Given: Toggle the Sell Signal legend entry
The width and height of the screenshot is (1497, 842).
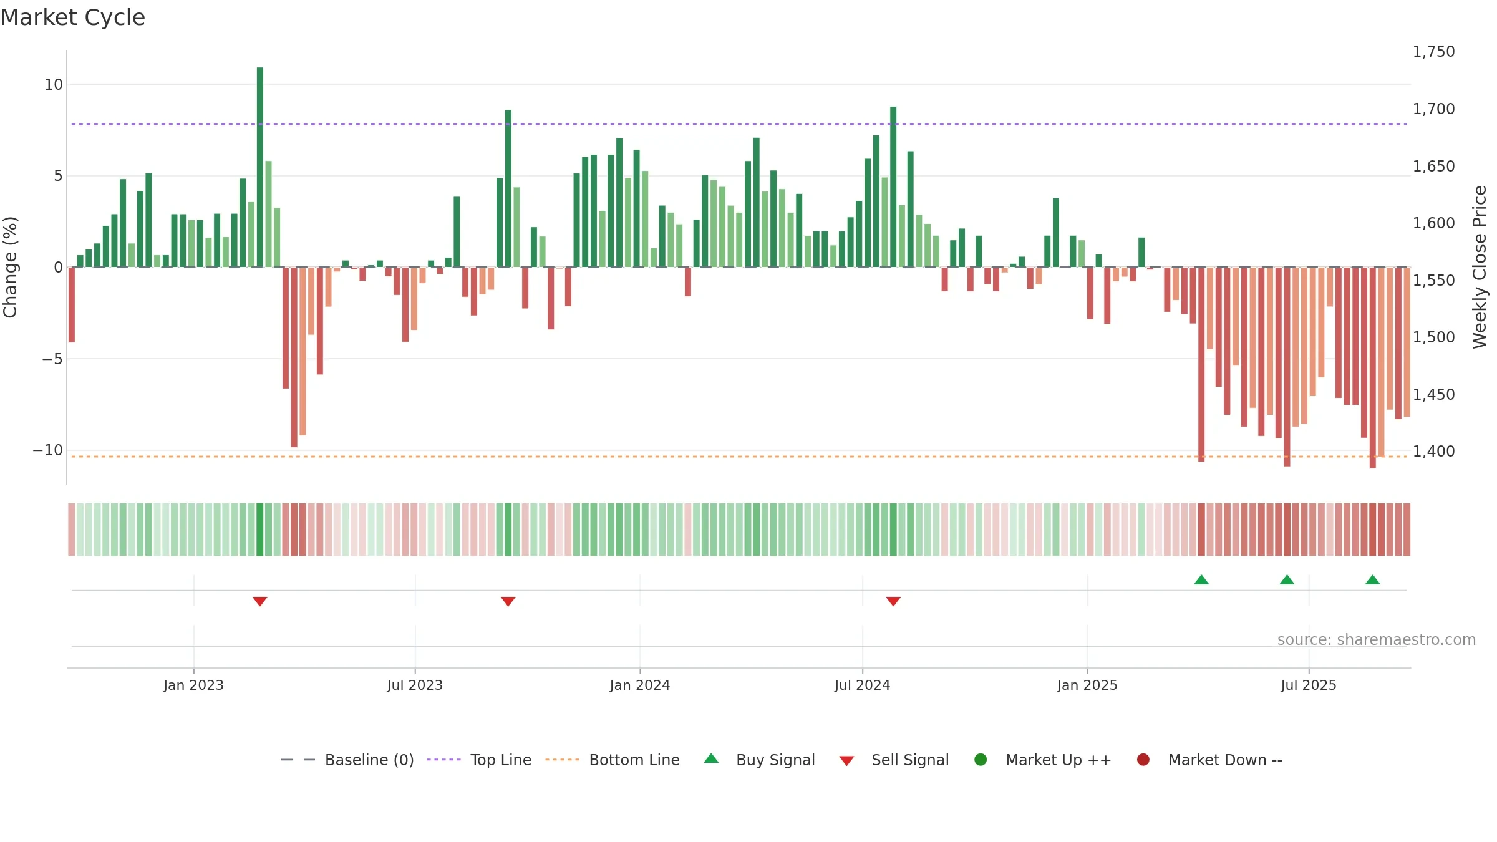Looking at the screenshot, I should 894,760.
